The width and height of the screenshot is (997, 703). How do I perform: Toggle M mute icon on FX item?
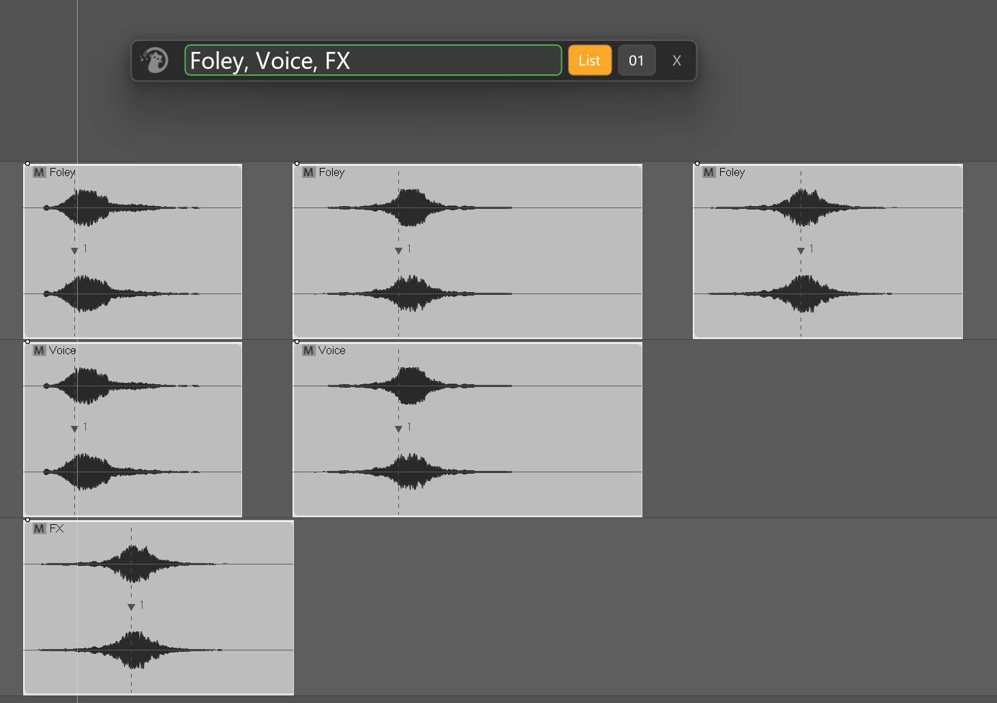[39, 528]
